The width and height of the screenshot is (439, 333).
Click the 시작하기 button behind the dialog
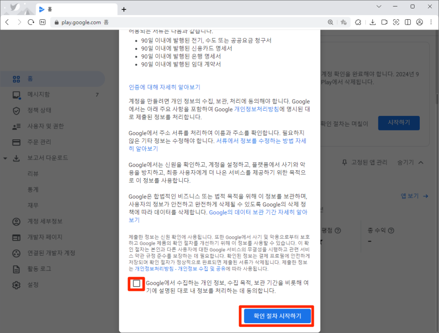click(399, 123)
